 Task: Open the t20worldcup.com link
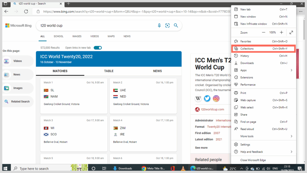click(x=213, y=109)
